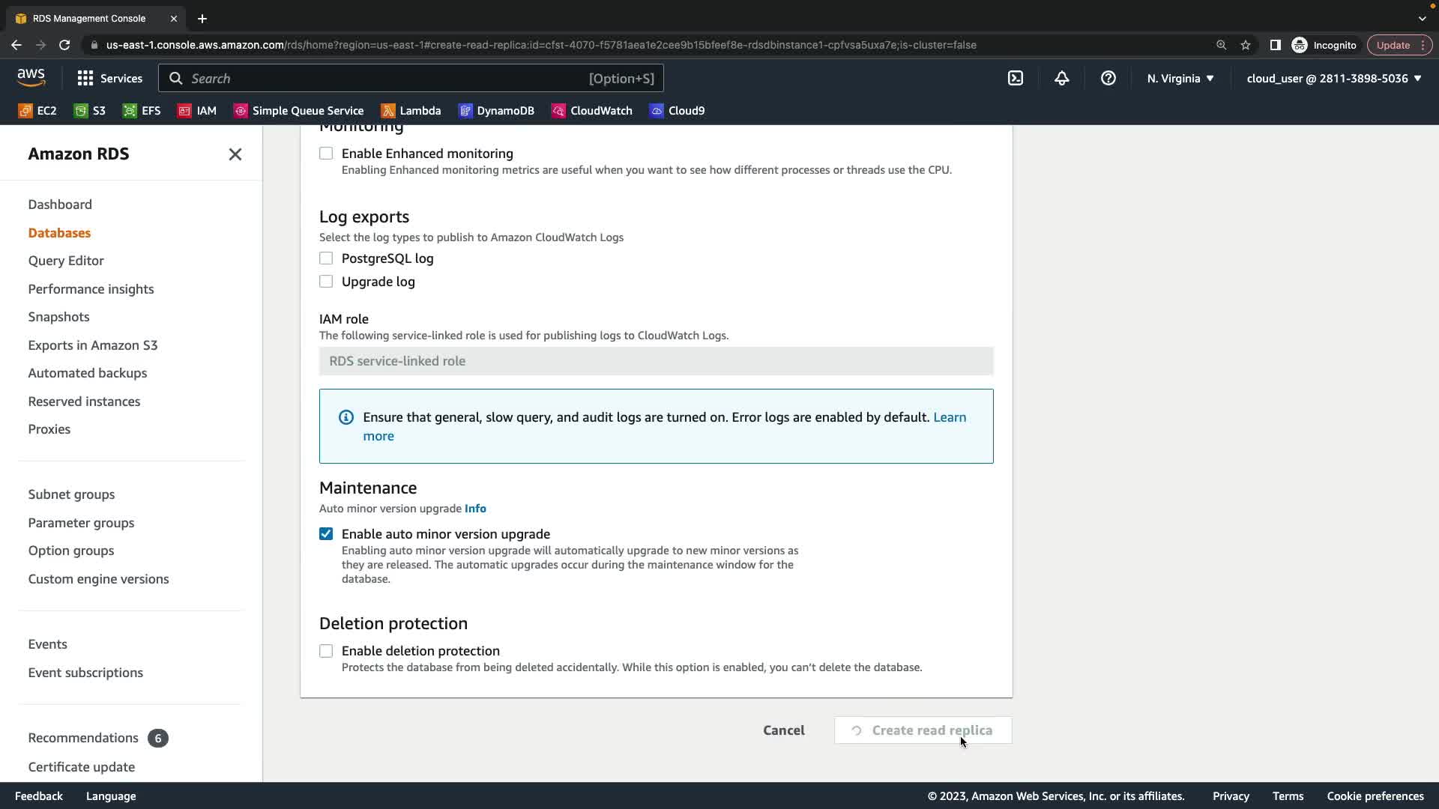Open the Services grid menu
Image resolution: width=1439 pixels, height=809 pixels.
coord(109,79)
